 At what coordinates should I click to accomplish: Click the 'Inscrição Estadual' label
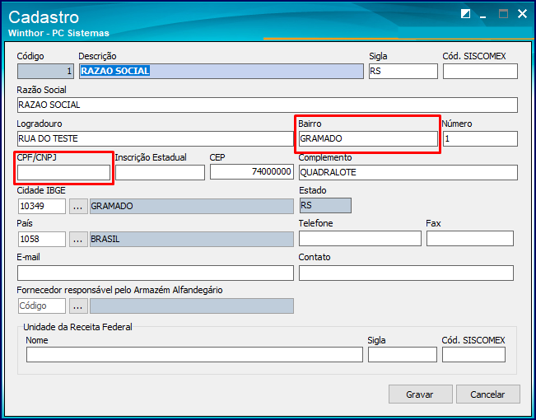151,157
